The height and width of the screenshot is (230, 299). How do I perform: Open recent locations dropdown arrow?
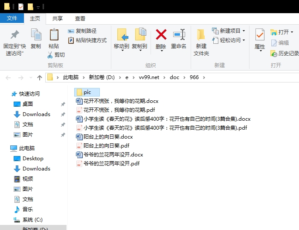tap(31, 77)
